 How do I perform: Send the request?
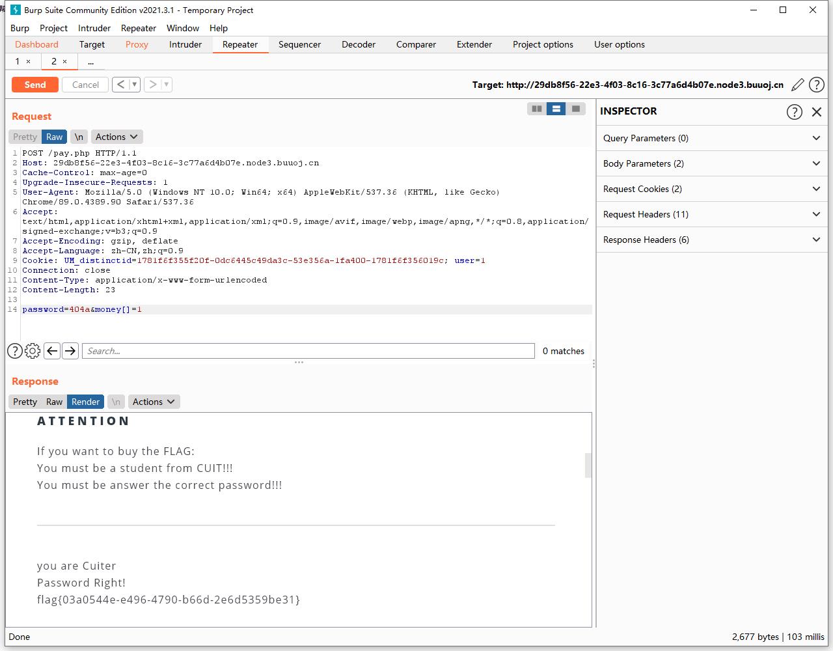(x=35, y=85)
